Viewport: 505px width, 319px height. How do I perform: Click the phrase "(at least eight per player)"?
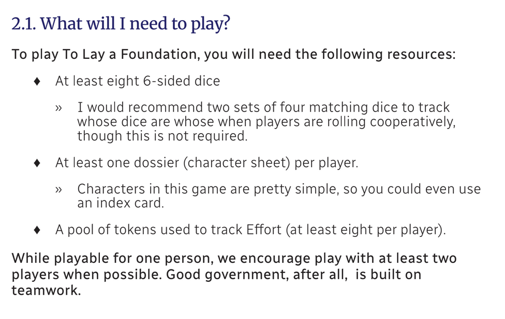(365, 230)
